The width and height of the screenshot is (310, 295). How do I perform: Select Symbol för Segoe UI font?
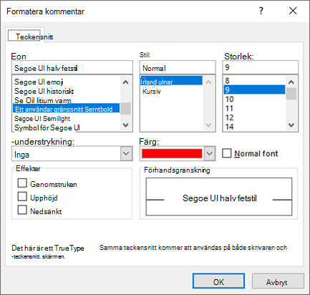point(67,127)
